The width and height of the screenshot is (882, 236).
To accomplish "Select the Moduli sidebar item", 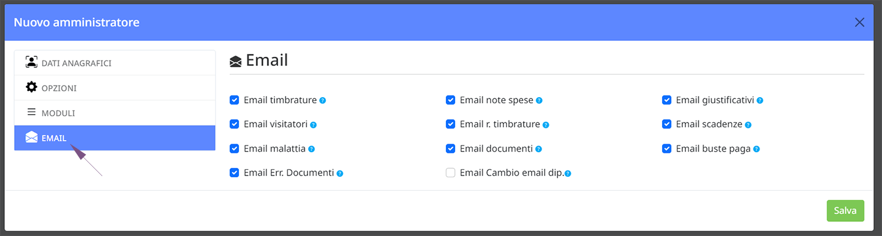I will click(115, 113).
